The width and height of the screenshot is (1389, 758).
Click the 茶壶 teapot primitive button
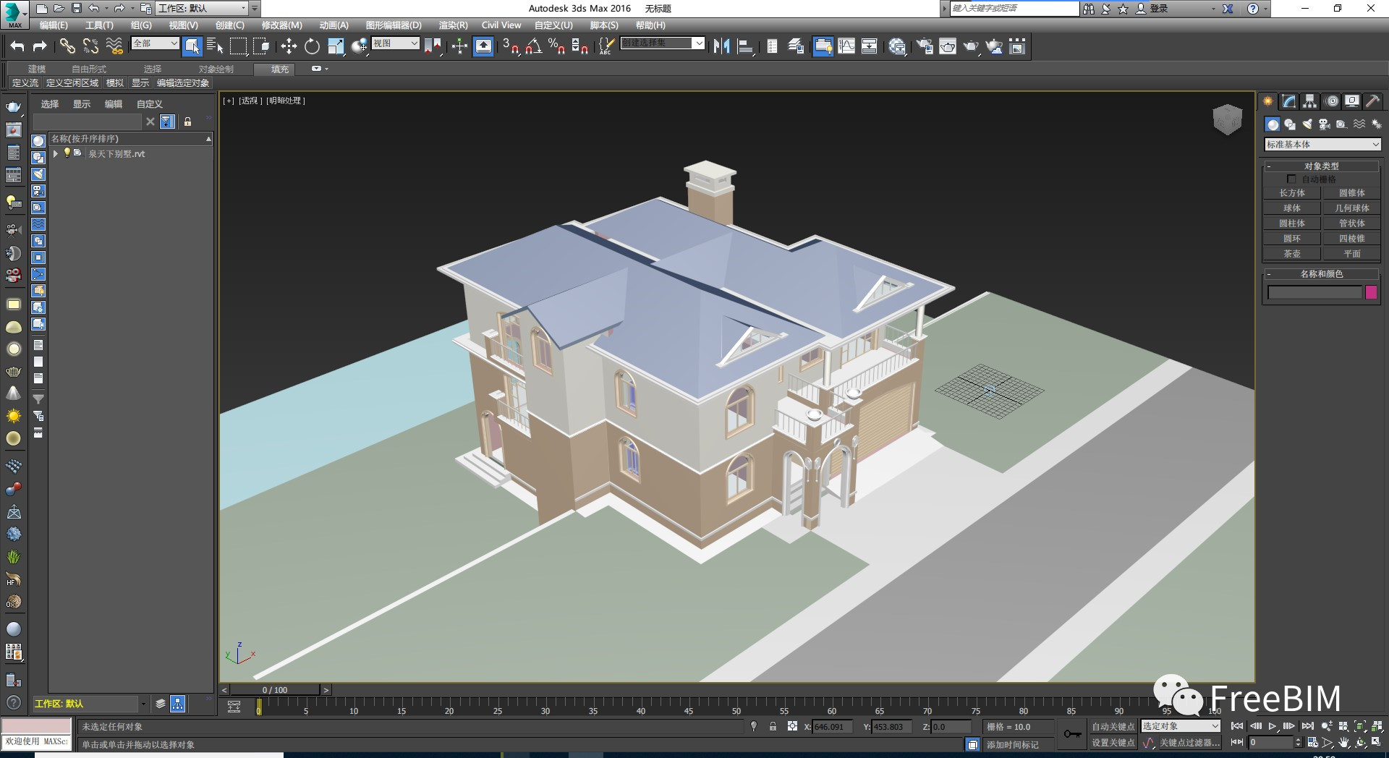1292,254
